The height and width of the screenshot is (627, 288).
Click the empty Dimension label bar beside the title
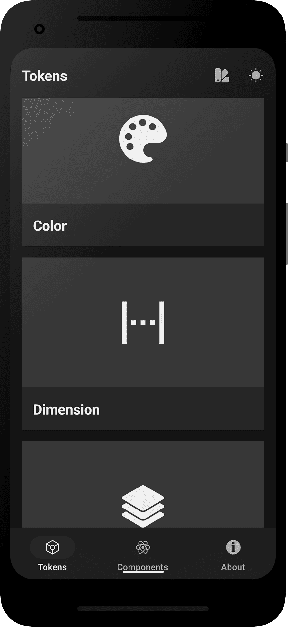pyautogui.click(x=187, y=409)
